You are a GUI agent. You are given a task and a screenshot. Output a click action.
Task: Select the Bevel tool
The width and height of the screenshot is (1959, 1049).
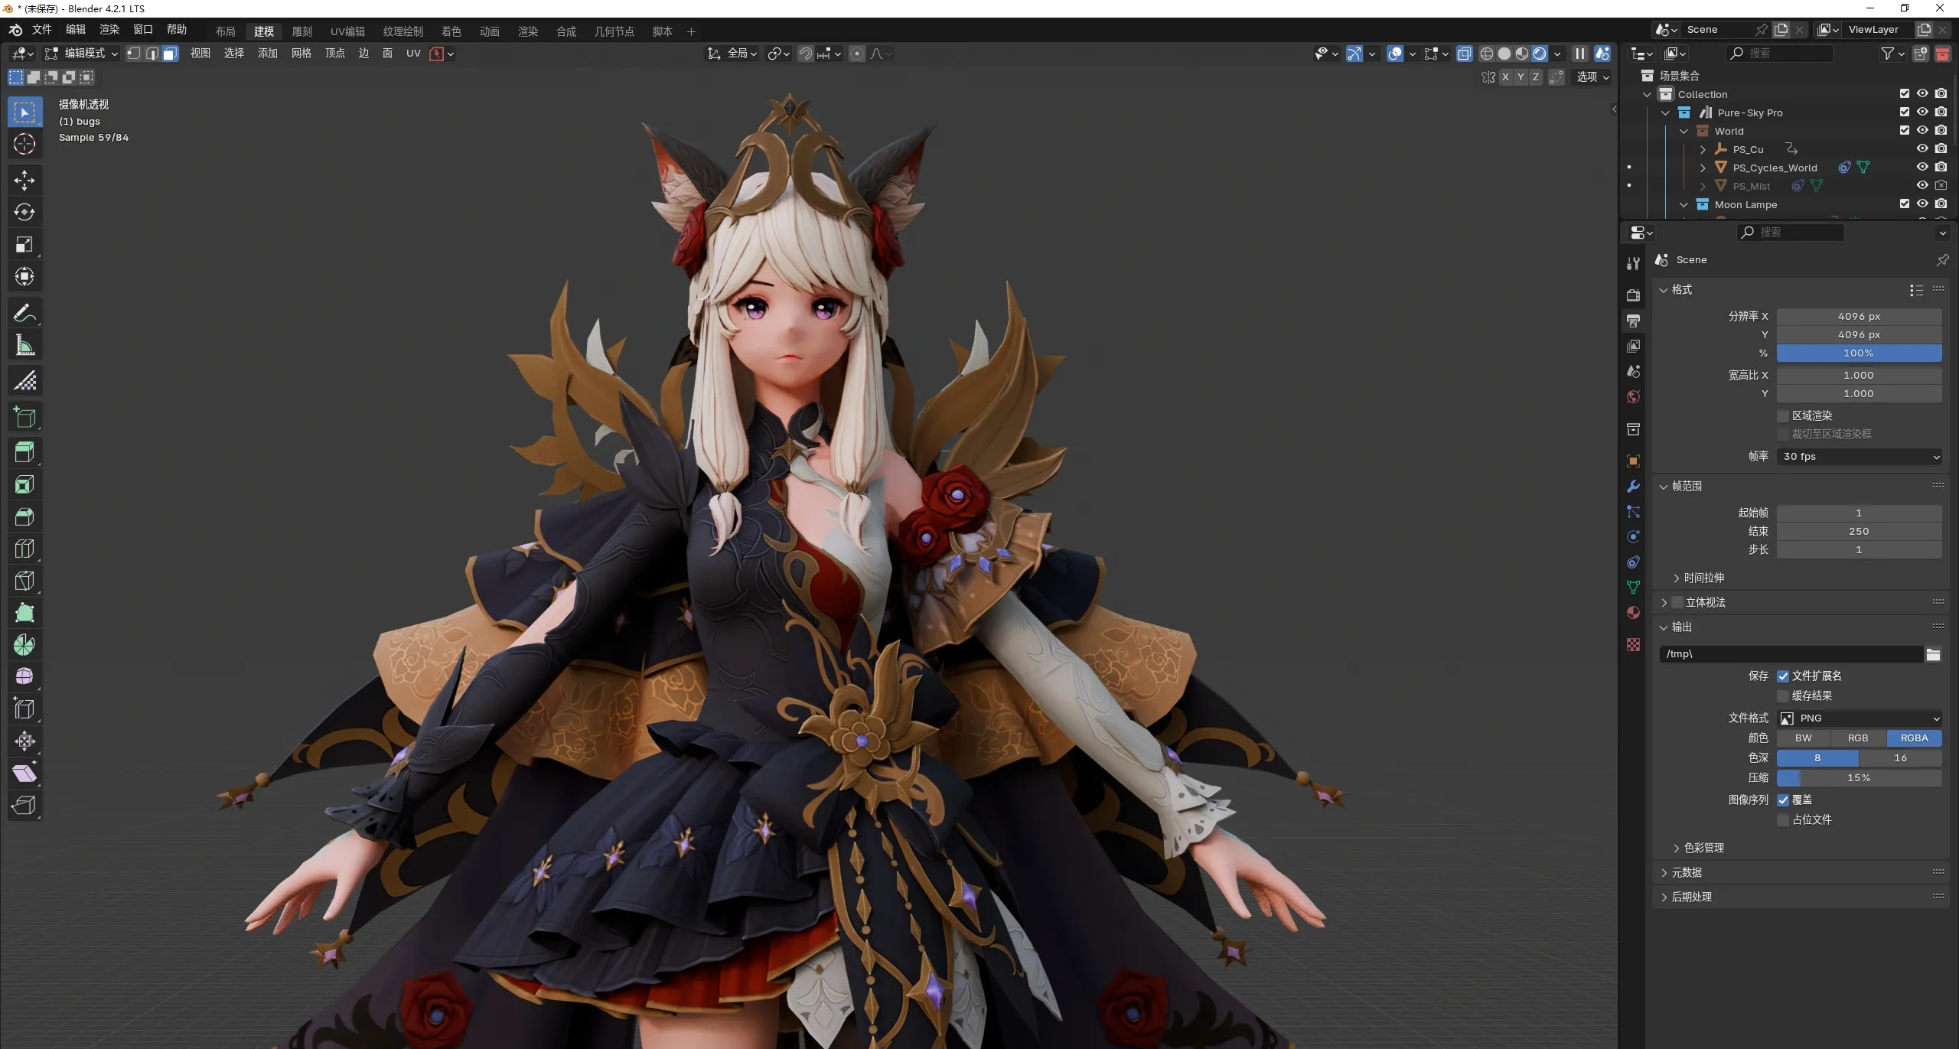tap(24, 517)
